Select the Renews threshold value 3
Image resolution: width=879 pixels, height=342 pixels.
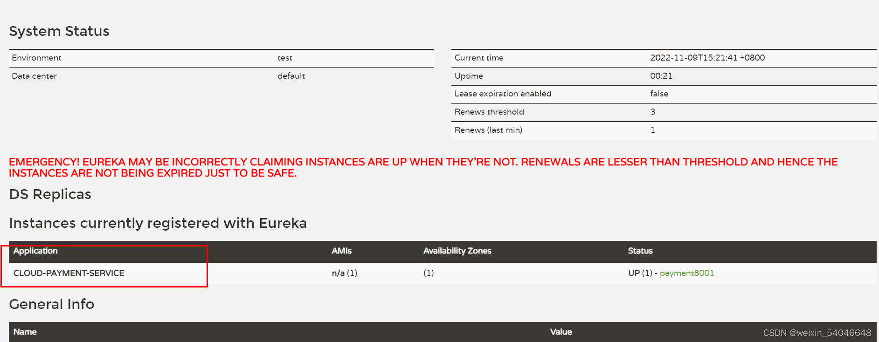pyautogui.click(x=653, y=112)
